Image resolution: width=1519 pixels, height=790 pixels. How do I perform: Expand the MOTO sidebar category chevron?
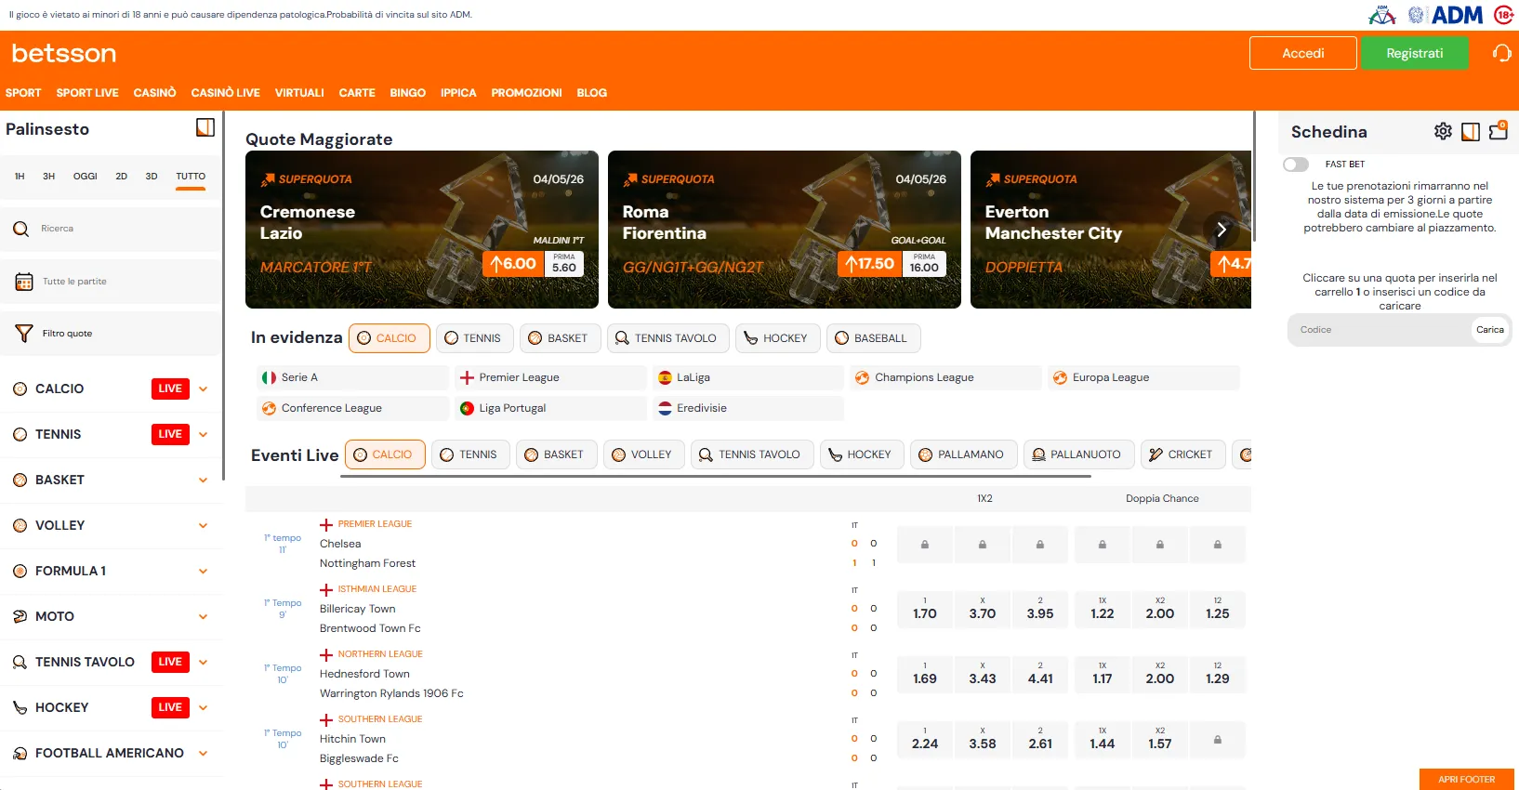[204, 616]
